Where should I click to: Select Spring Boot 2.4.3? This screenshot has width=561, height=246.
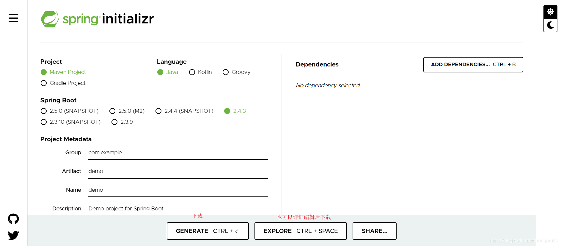coord(235,111)
